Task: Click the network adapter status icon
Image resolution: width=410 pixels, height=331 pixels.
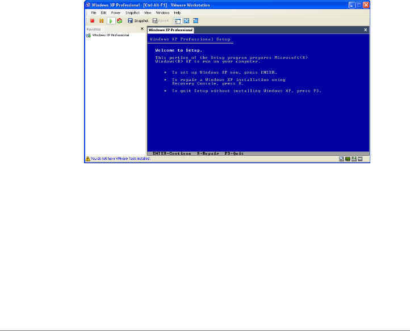Action: tap(348, 159)
